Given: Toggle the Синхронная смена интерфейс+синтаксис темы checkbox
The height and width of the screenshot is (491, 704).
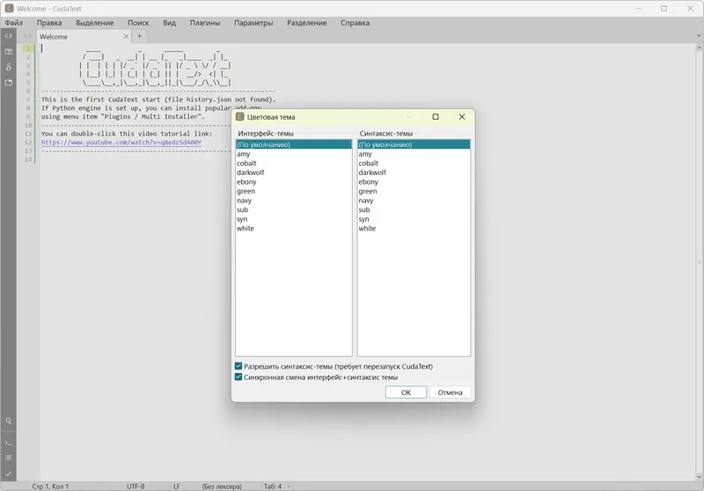Looking at the screenshot, I should (238, 377).
